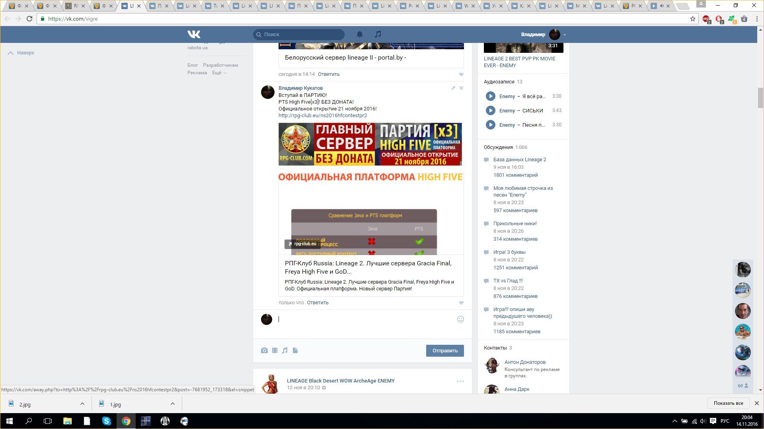This screenshot has width=764, height=429.
Task: Open the rpg-club.eu/ns2016hfcontestpr2 link
Action: tap(323, 116)
